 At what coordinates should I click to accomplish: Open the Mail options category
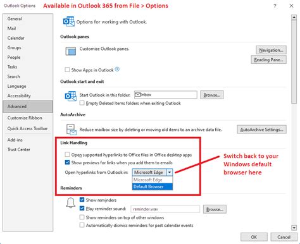point(11,28)
